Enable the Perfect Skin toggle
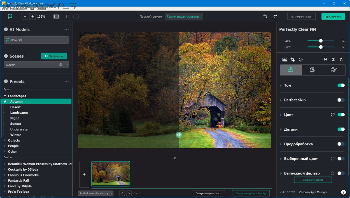This screenshot has height=198, width=350. pos(341,100)
